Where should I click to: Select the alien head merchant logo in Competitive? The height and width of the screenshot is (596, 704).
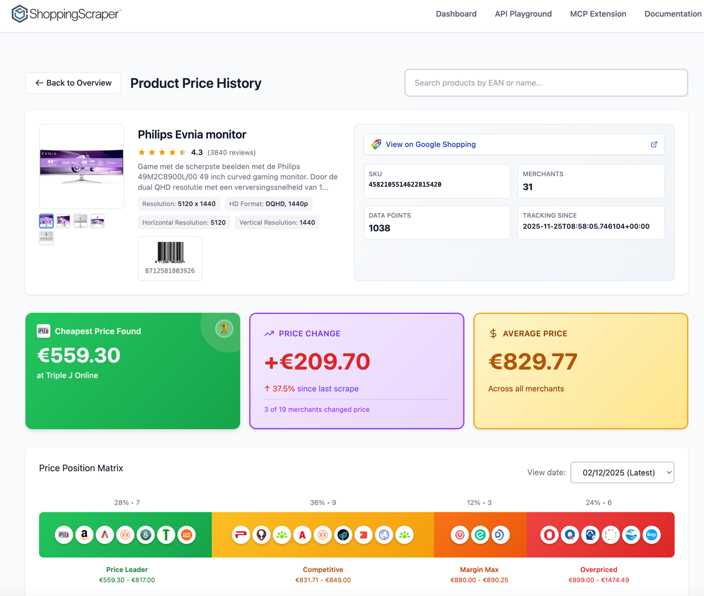pos(262,535)
